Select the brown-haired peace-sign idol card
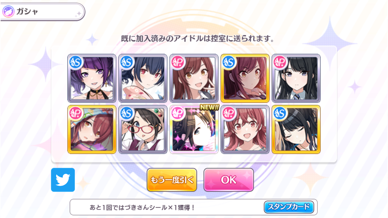Screen dimensions: 388x218 point(194,78)
